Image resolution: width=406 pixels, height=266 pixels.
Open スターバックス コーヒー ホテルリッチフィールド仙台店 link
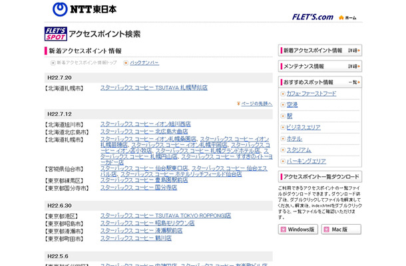point(181,174)
